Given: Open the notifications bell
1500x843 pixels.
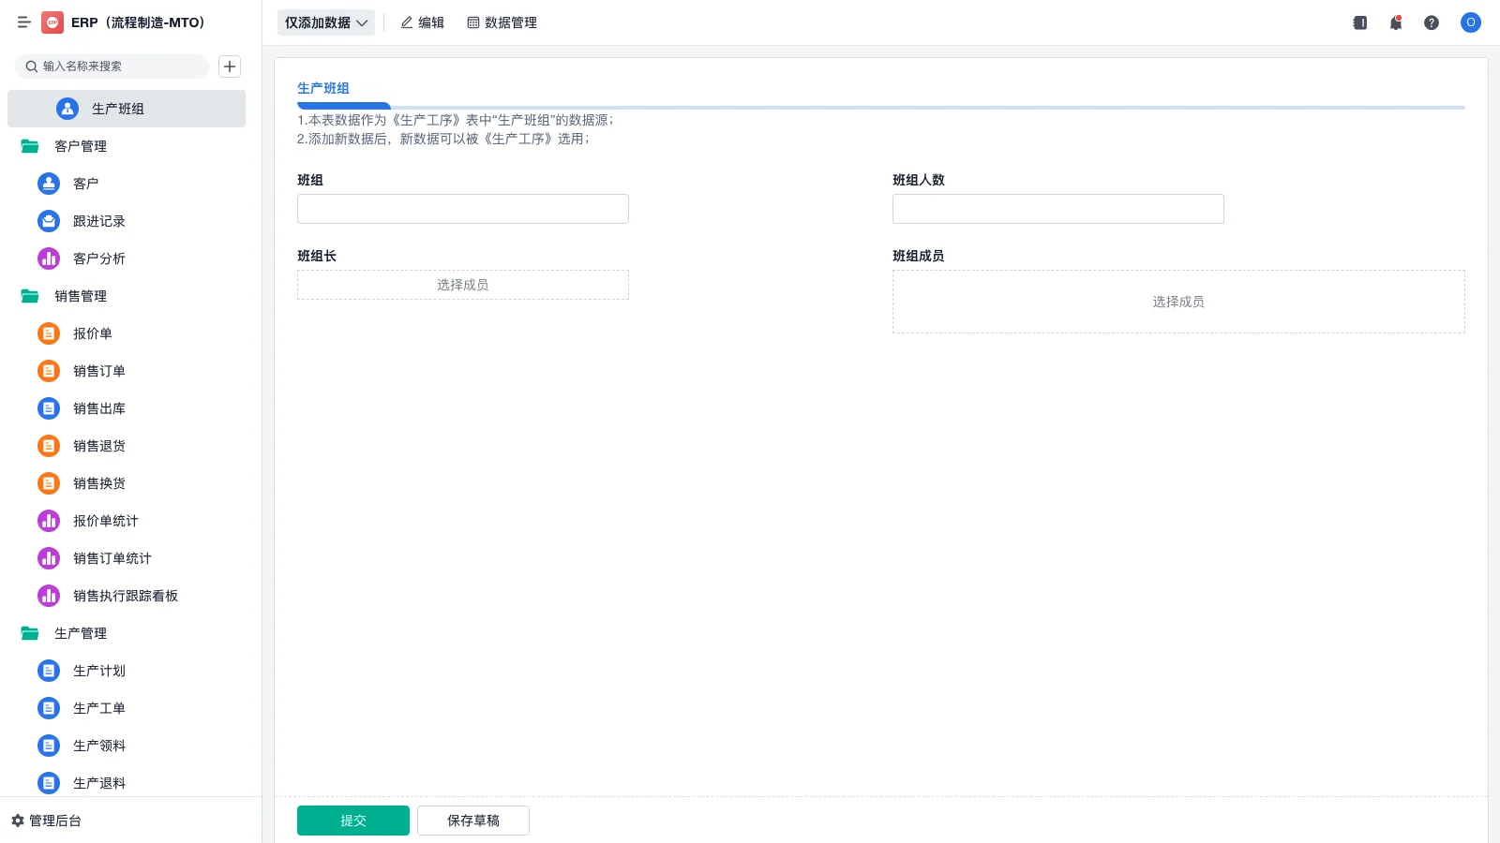Looking at the screenshot, I should click(1396, 22).
